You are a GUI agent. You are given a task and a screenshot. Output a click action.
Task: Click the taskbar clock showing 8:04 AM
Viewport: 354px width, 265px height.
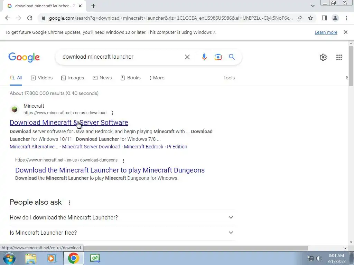click(336, 258)
